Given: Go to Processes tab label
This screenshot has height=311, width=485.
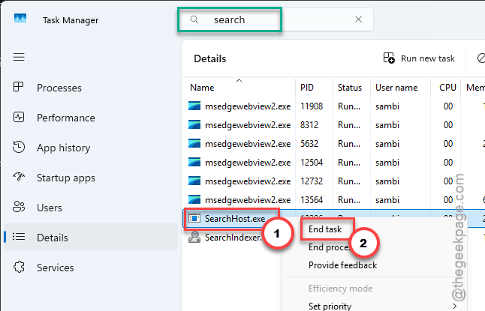Looking at the screenshot, I should [59, 88].
